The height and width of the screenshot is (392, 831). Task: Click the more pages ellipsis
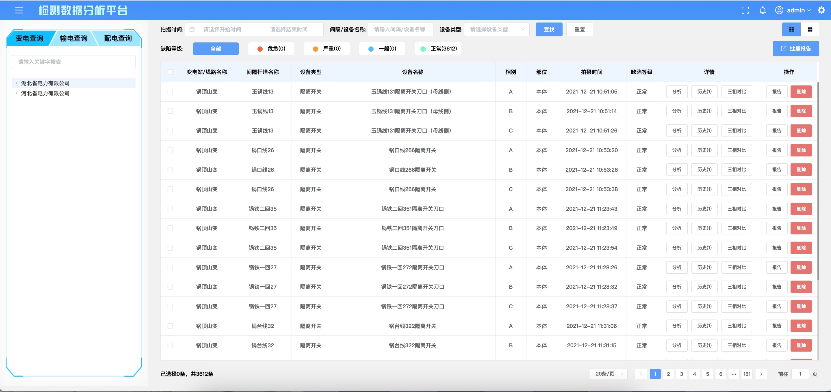[x=734, y=374]
